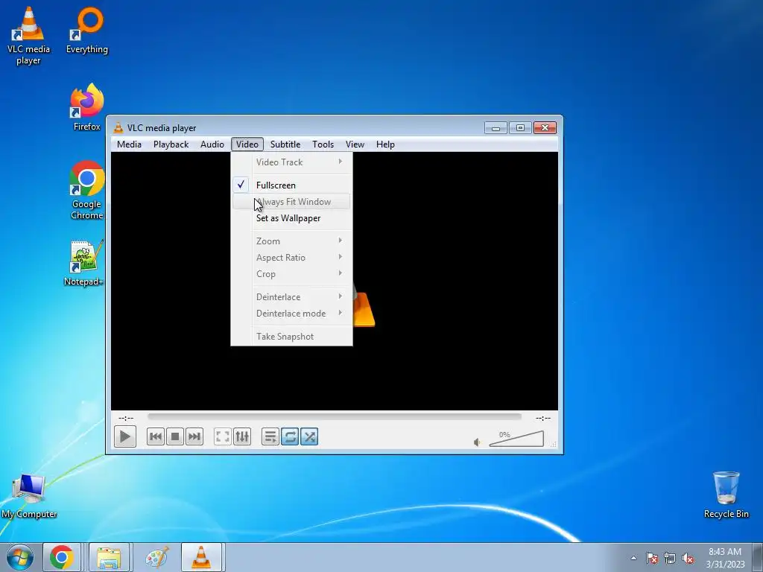Select the Recycle Bin desktop icon

[726, 495]
